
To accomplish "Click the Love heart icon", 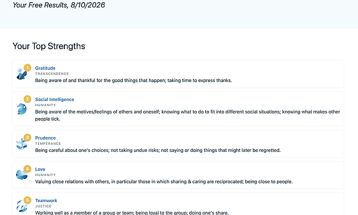I will coord(21,175).
